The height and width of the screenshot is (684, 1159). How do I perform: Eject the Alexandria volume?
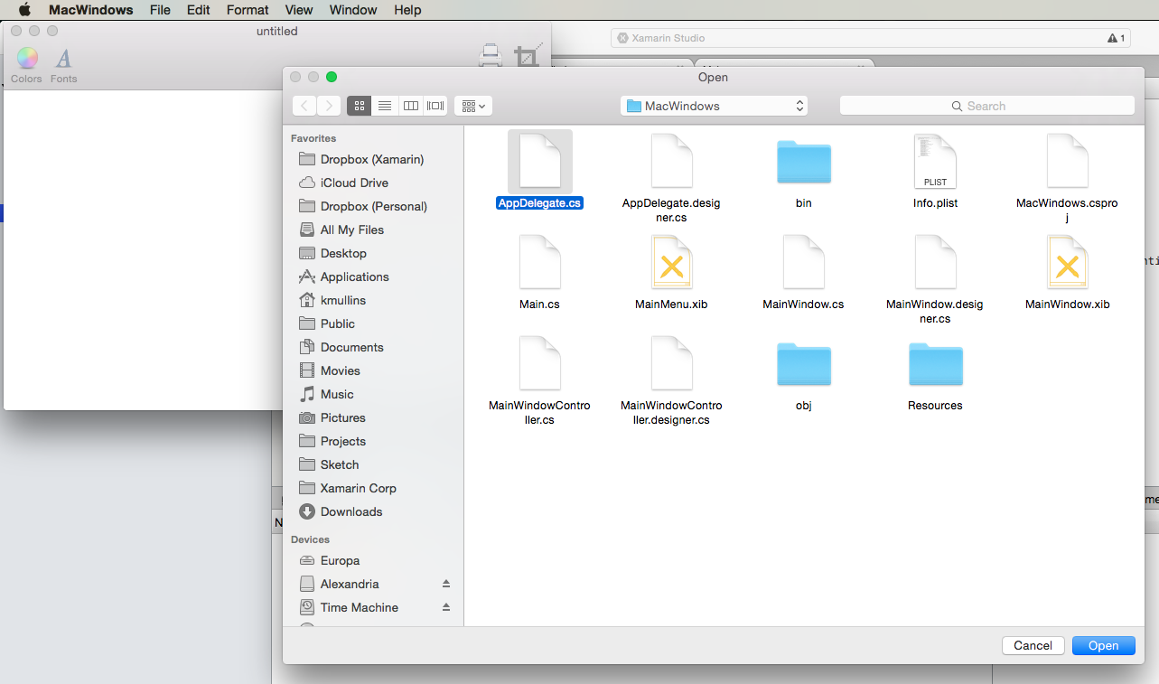point(446,584)
